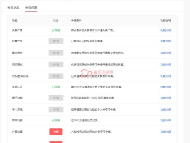Viewport: 190px width, 143px height.
Task: Select the 千人万元 feature name
Action: (17, 110)
